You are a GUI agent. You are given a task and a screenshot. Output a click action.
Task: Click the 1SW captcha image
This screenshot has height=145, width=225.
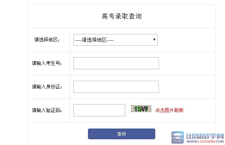141,109
